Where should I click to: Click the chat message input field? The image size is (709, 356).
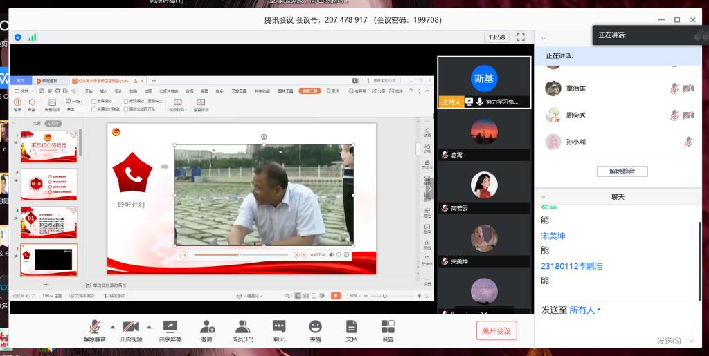tap(616, 326)
